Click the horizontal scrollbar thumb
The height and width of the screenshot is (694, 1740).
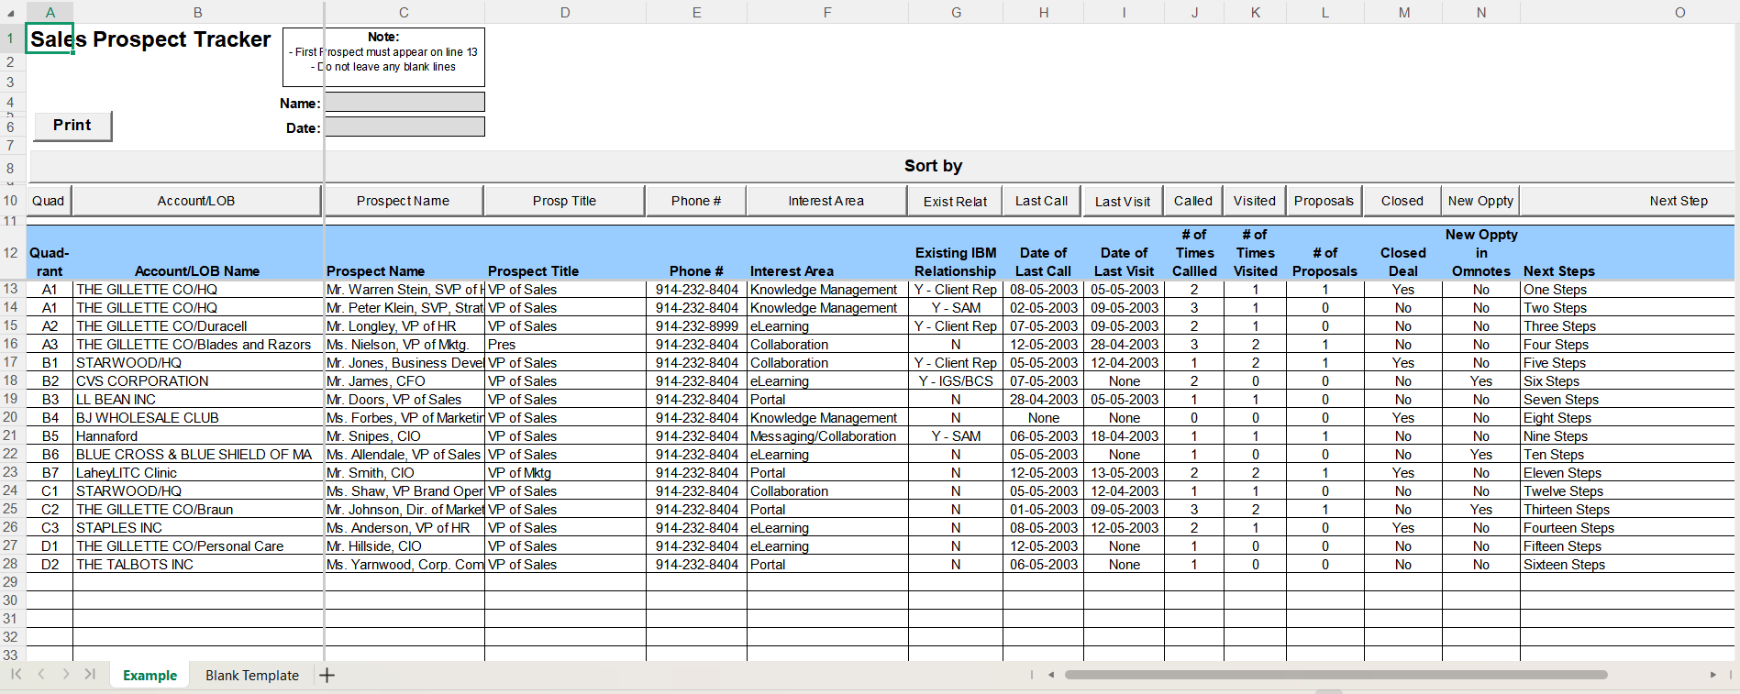(x=1336, y=675)
